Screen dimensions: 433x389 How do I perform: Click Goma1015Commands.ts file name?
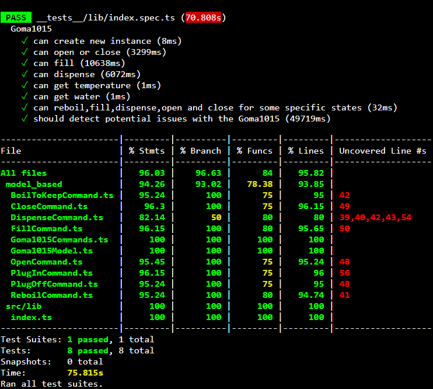60,239
